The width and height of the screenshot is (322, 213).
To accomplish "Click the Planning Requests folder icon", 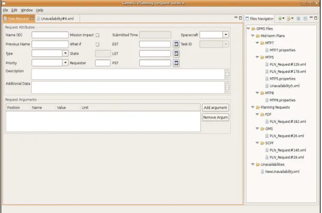I will point(258,107).
